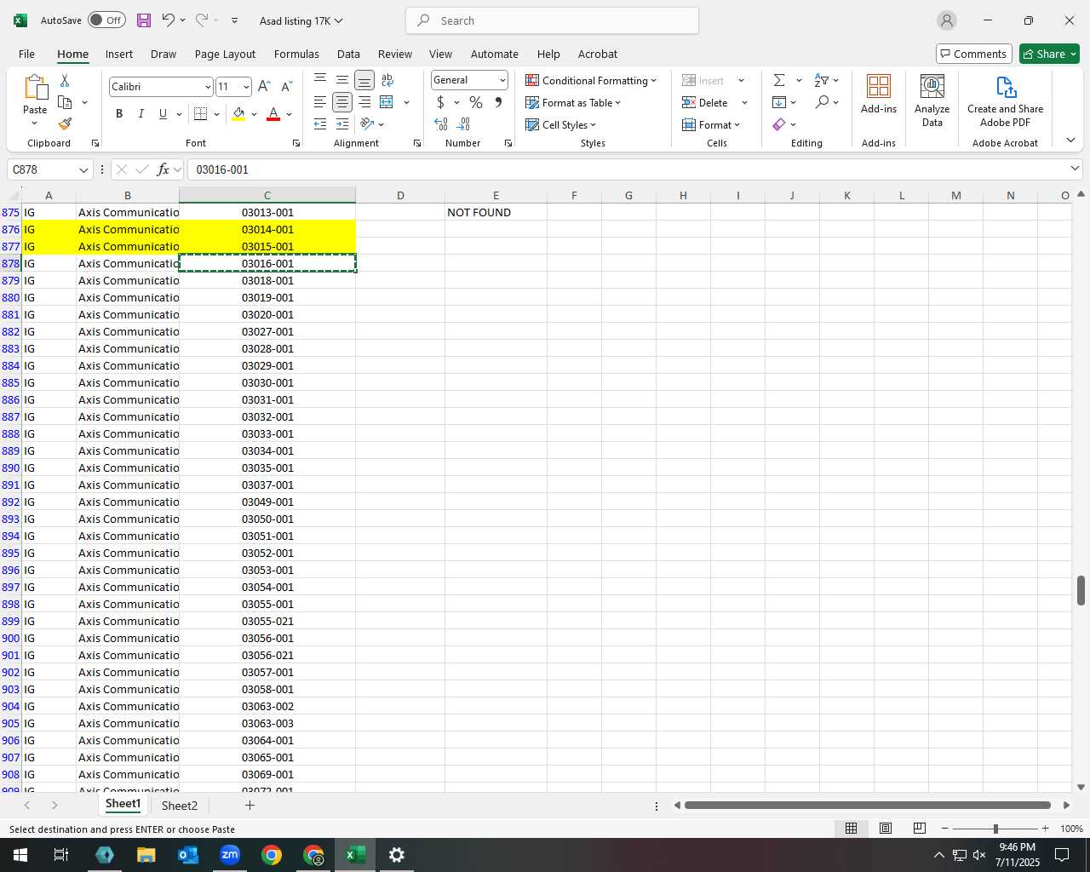Expand the formula bar chevron
The width and height of the screenshot is (1090, 872).
[1075, 169]
